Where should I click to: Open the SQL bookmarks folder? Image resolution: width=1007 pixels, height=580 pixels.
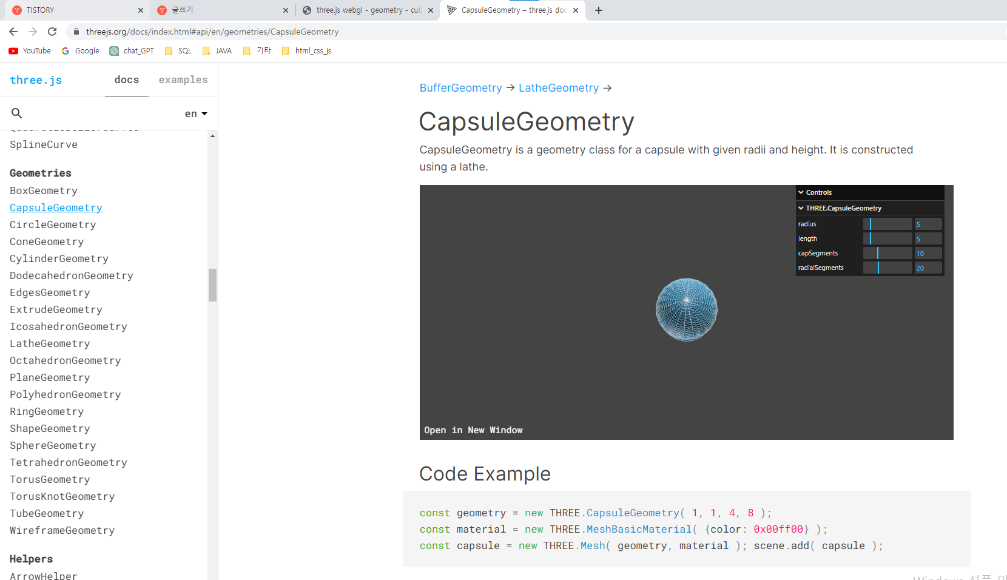coord(178,51)
